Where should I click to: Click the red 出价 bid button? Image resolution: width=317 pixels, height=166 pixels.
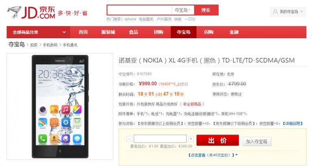click(217, 140)
